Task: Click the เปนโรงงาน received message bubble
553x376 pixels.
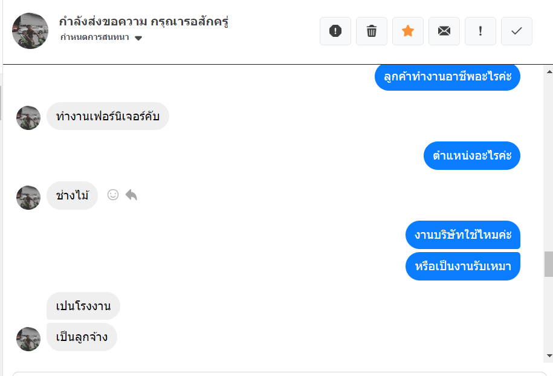Action: (83, 306)
